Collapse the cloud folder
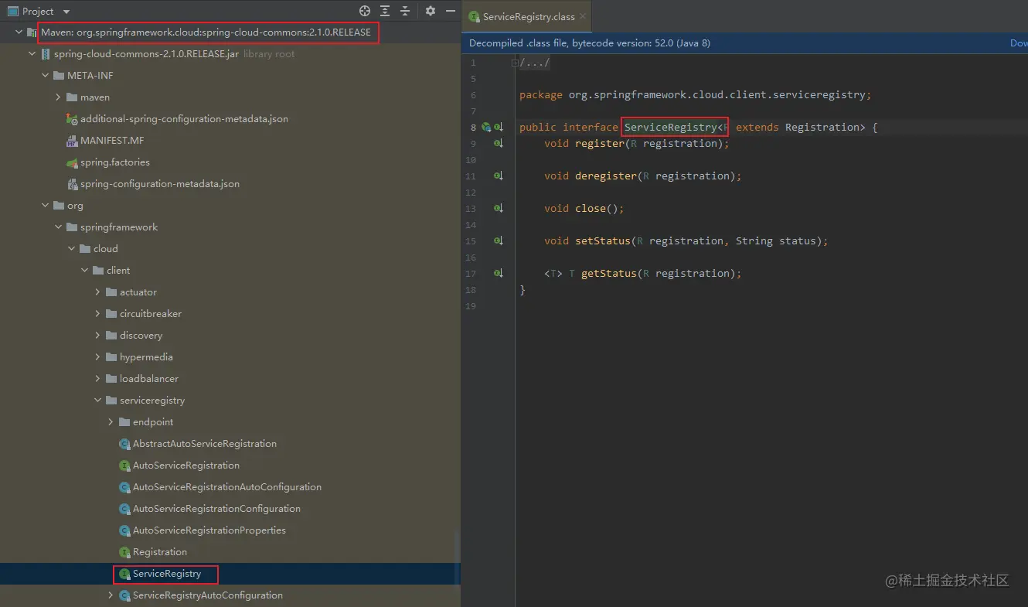The height and width of the screenshot is (607, 1028). (71, 249)
